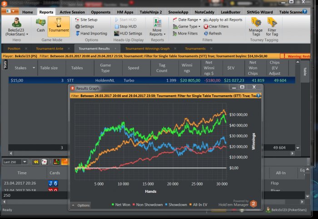Open the application menu button

tap(10, 11)
